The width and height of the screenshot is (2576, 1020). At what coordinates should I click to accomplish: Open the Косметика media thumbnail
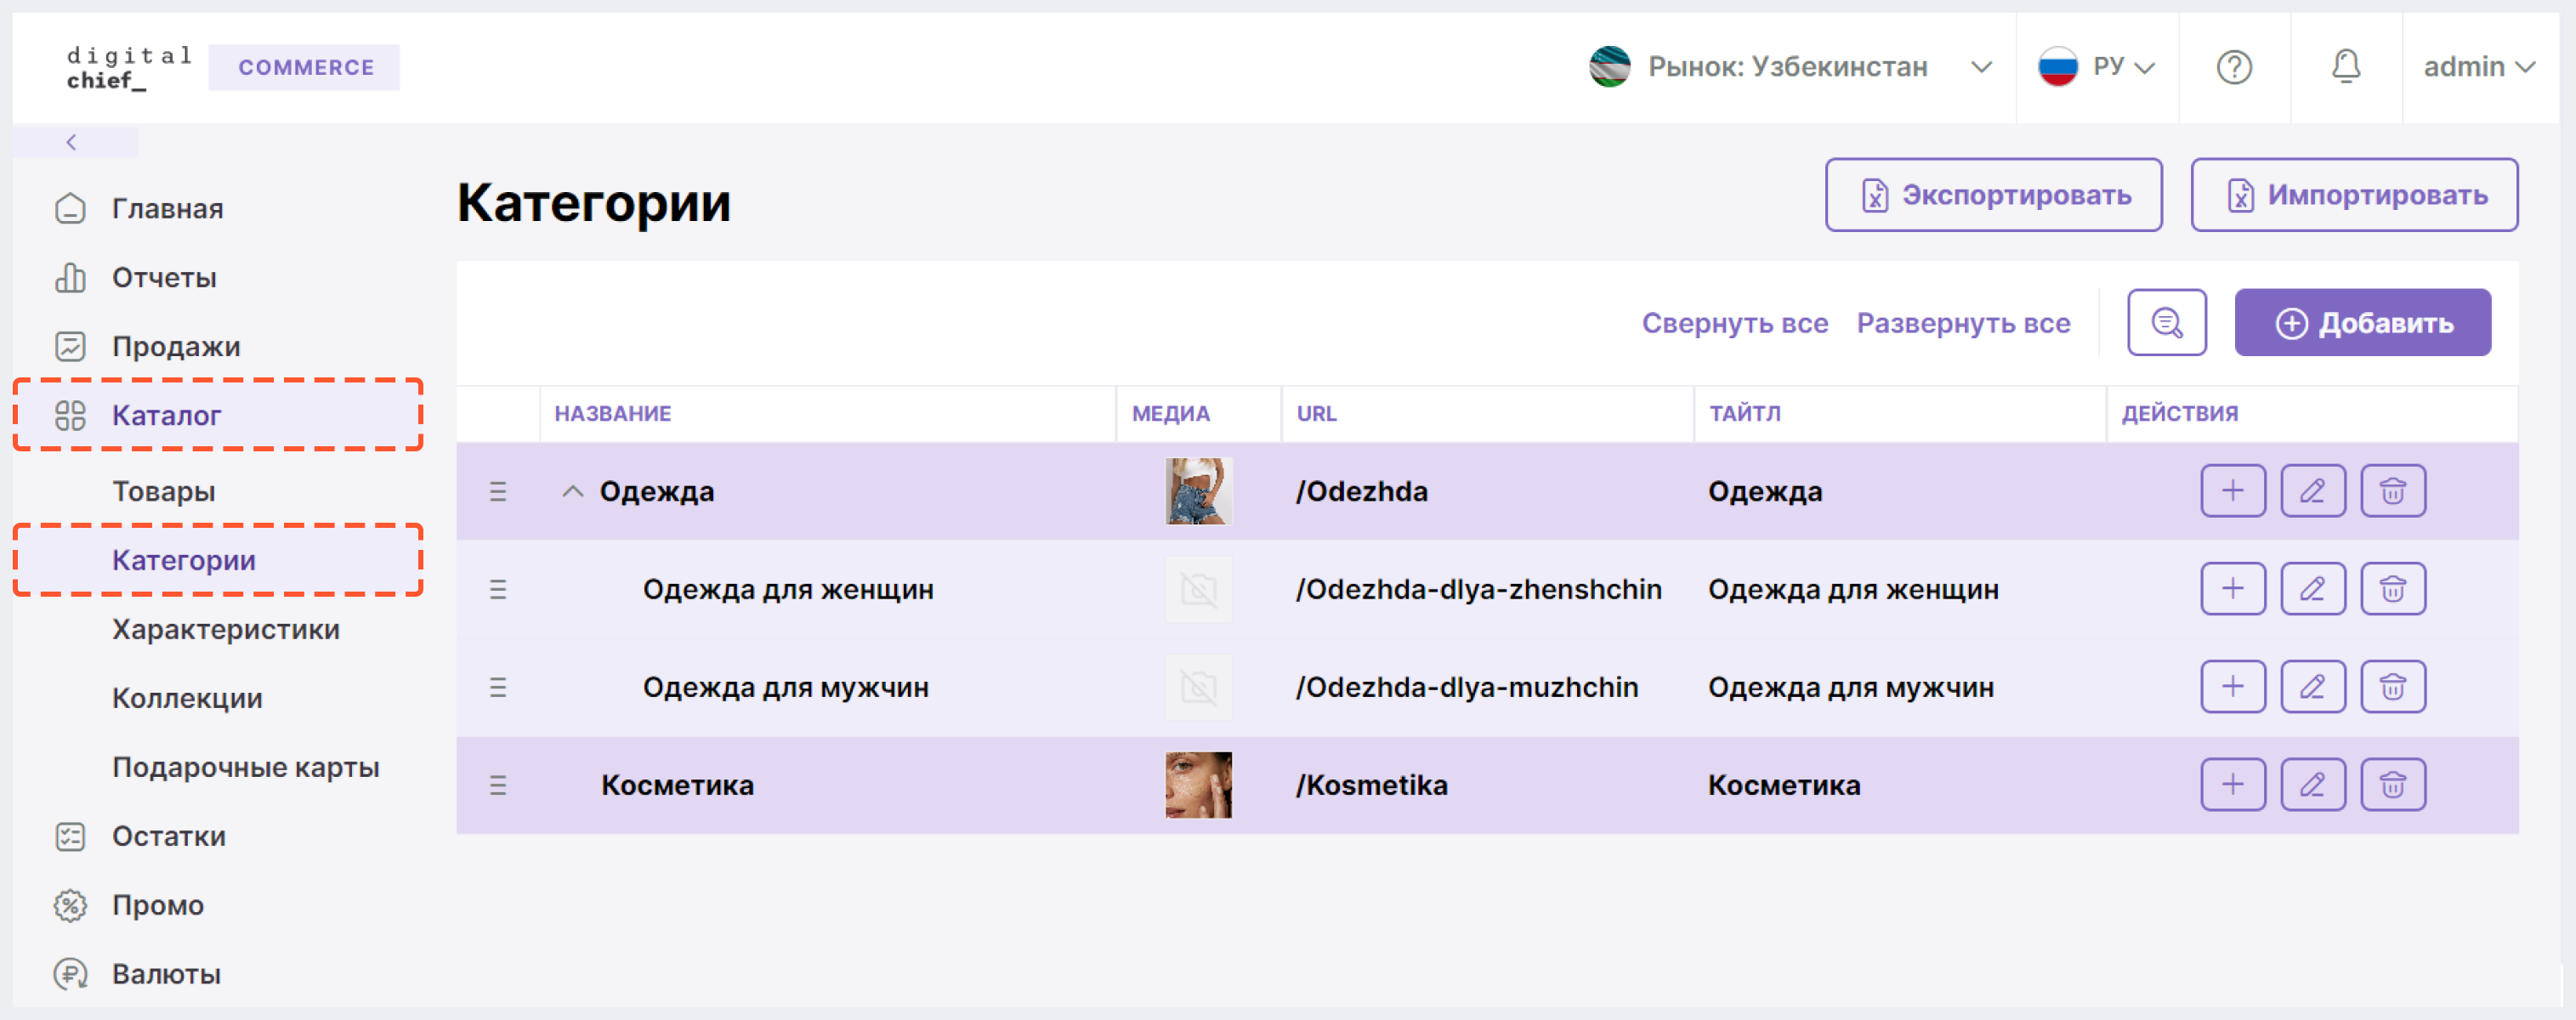[1198, 785]
